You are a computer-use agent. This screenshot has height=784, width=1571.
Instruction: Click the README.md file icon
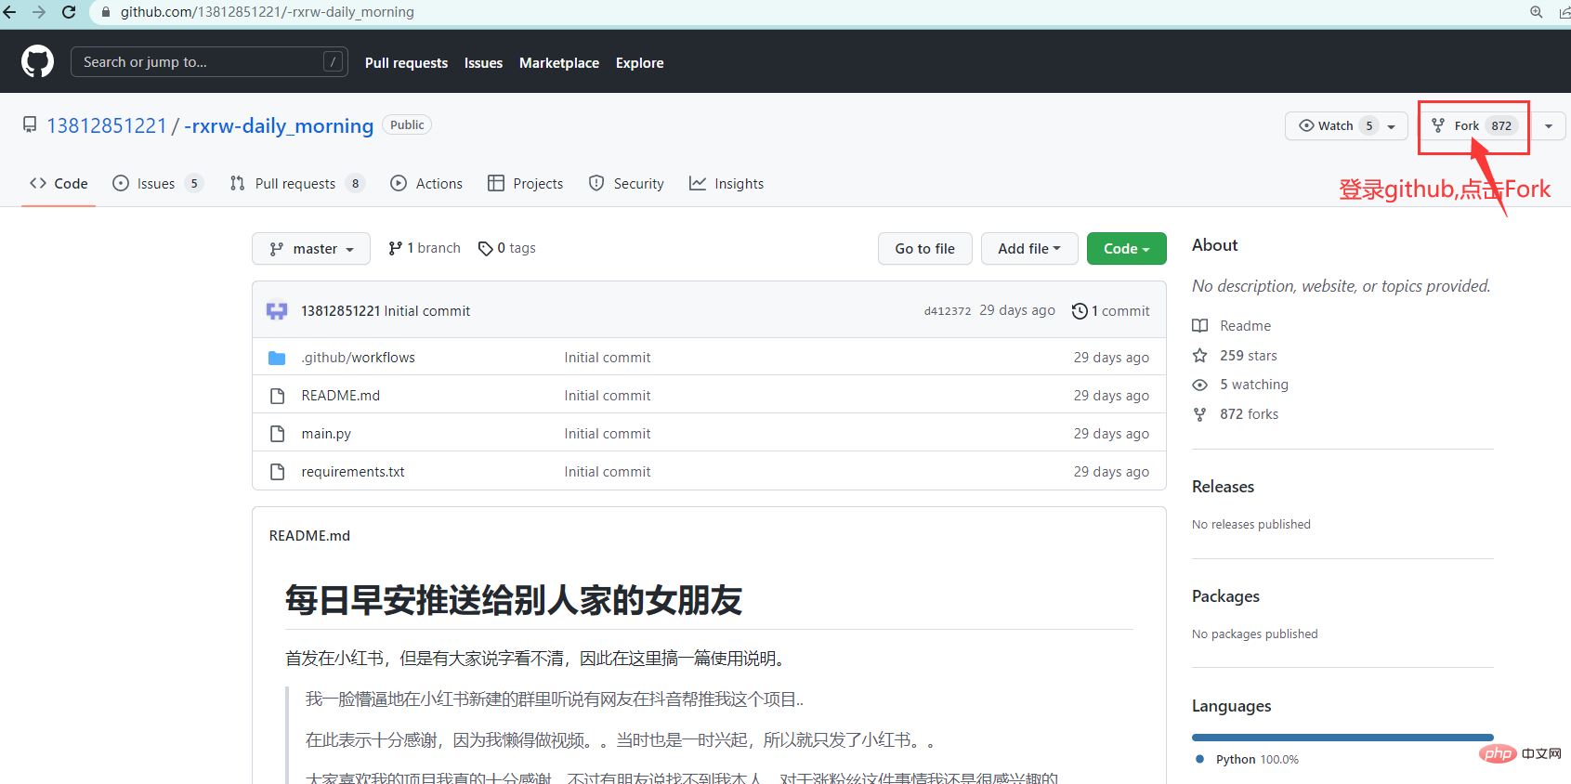coord(277,396)
